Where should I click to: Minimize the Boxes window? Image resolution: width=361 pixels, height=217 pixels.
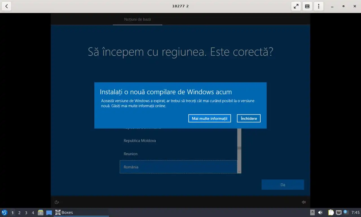click(332, 6)
